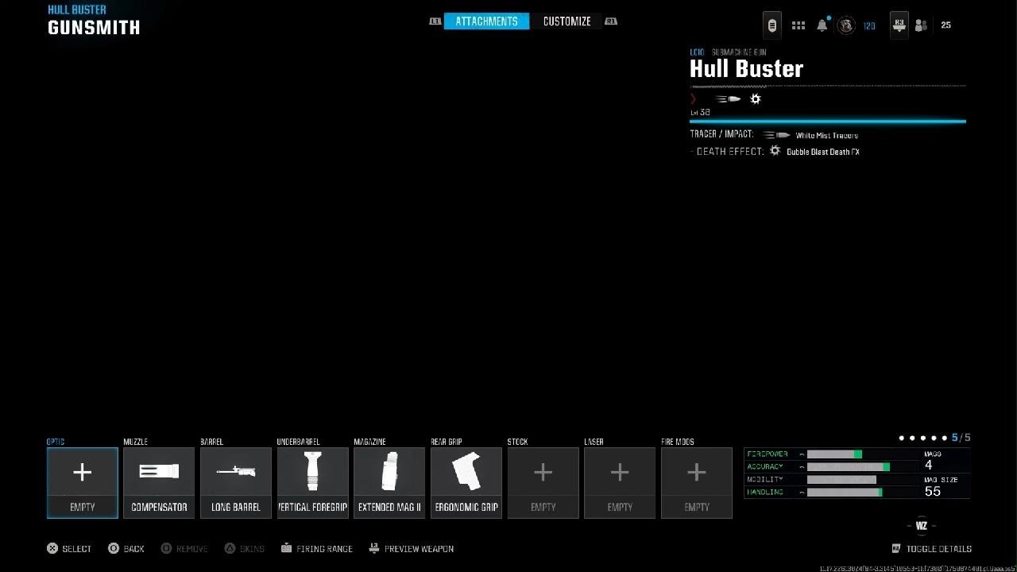The height and width of the screenshot is (572, 1017).
Task: Select the Extended Mag II magazine slot
Action: [389, 483]
